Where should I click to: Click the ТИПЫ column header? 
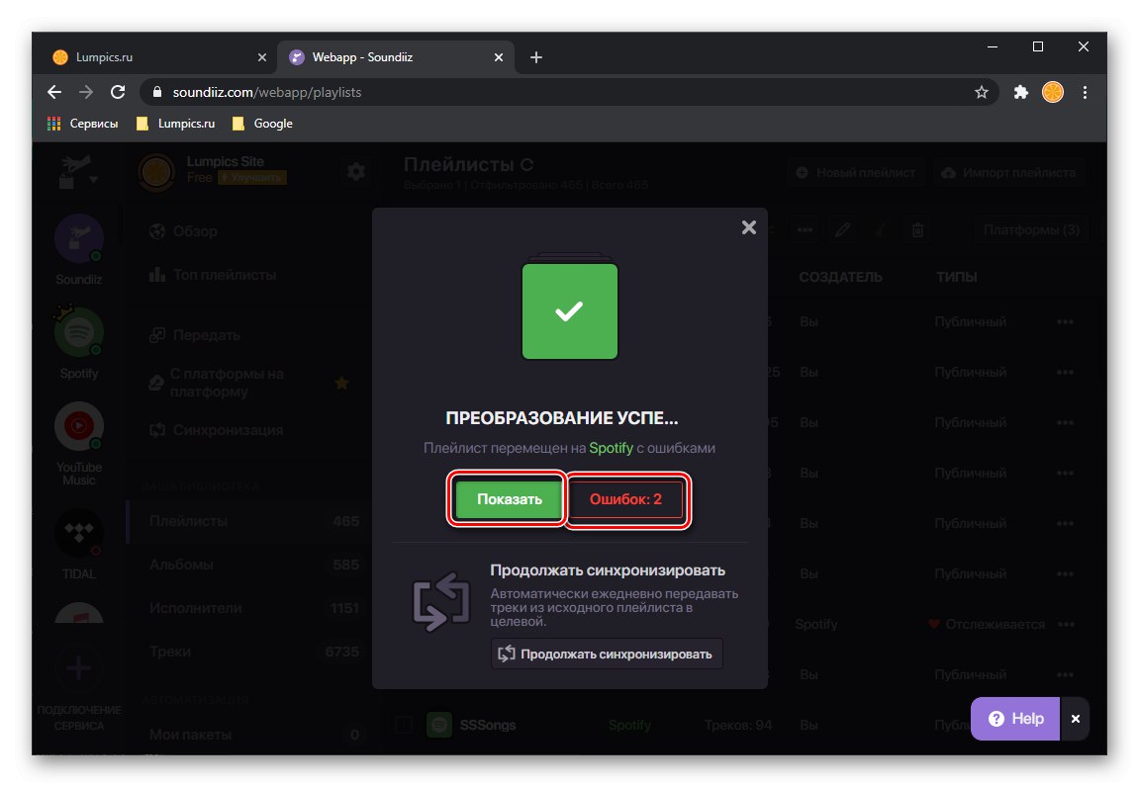(957, 277)
